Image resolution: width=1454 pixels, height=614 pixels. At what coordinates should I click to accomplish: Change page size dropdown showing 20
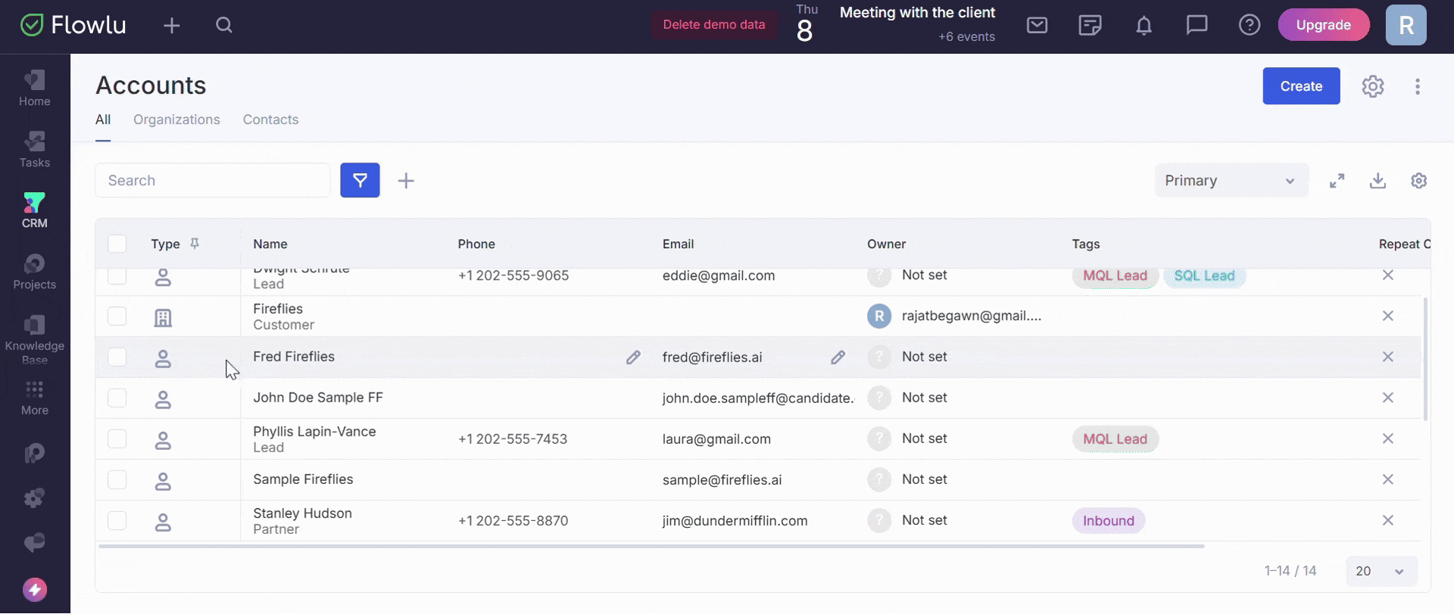coord(1381,572)
